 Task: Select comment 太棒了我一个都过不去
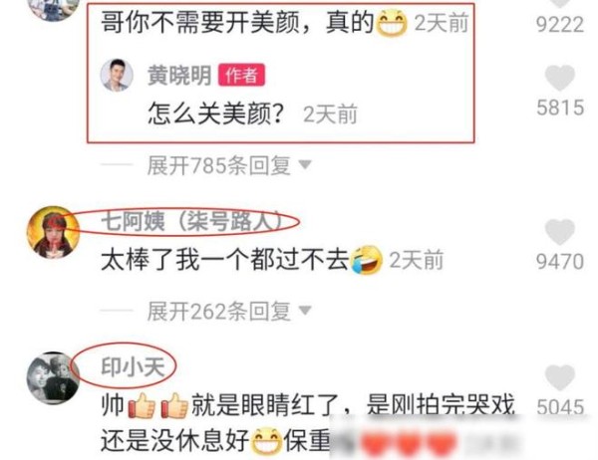225,260
